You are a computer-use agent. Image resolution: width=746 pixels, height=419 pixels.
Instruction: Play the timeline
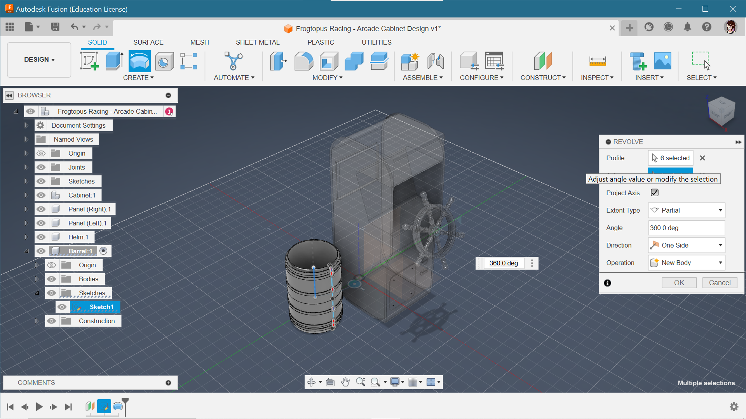tap(39, 407)
